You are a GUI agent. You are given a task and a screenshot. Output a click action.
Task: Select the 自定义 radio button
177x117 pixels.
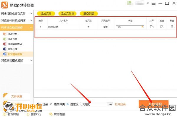pyautogui.click(x=68, y=104)
